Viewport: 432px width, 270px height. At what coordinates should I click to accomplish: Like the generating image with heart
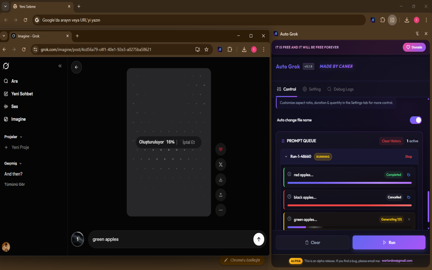coord(221,149)
